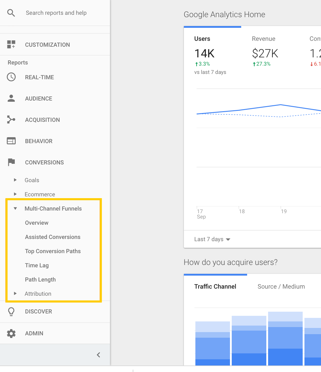
Task: Expand the Goals triangle
Action: 15,180
